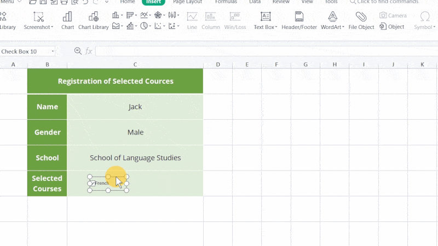Insert a Chart from the ribbon

(67, 20)
